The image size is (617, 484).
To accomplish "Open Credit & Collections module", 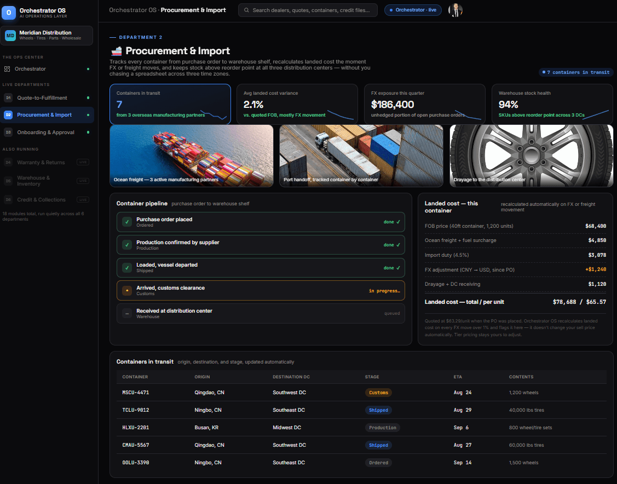I will [x=47, y=199].
